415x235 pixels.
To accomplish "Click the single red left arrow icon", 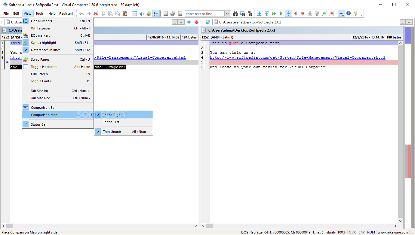I will point(295,14).
